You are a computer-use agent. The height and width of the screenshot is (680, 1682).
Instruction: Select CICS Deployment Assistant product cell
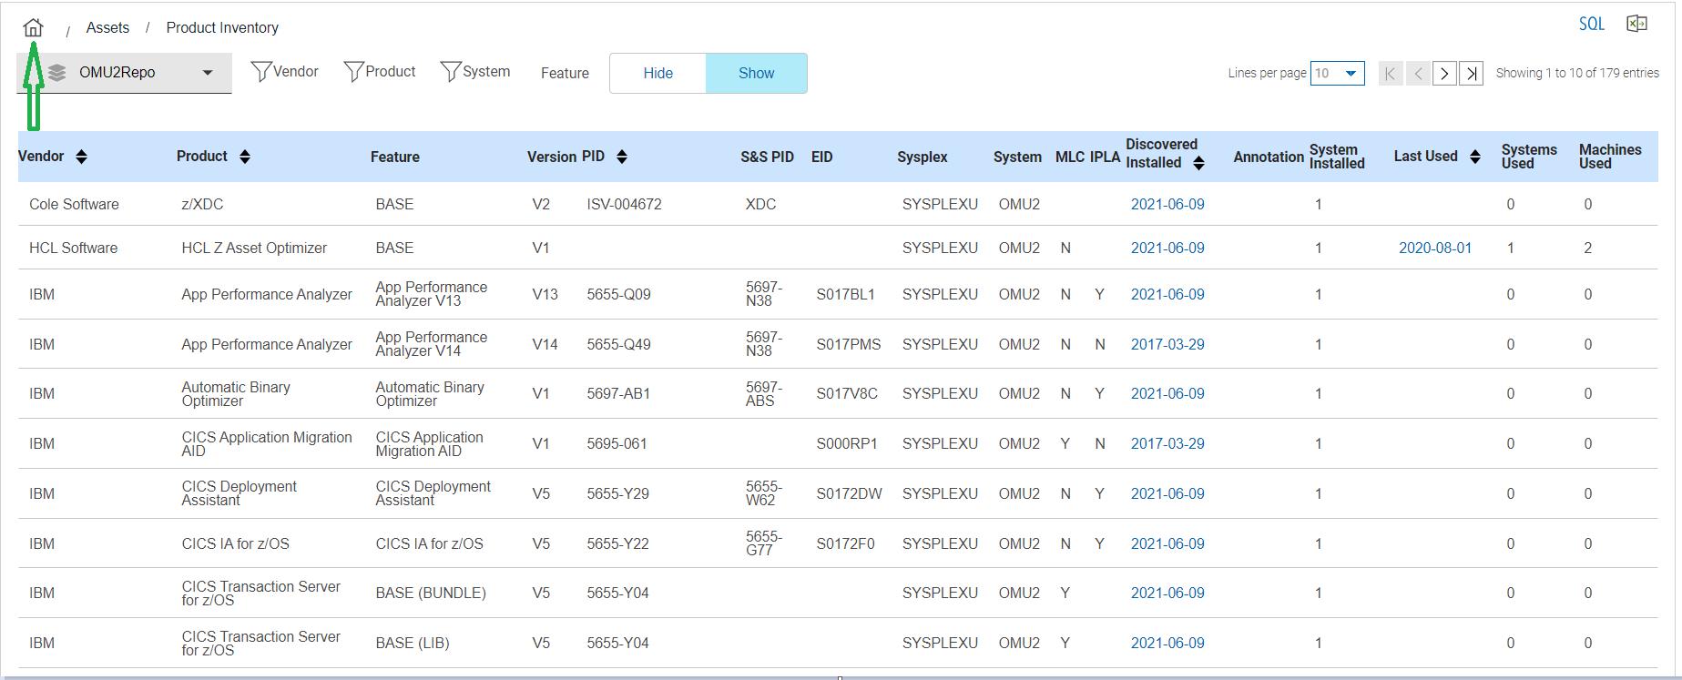click(x=239, y=493)
